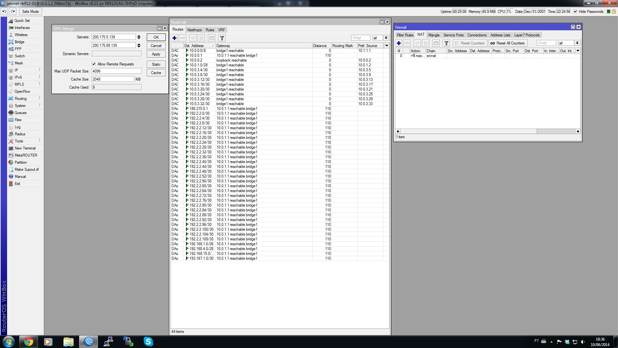Click the Undo arrow icon in toolbar
The width and height of the screenshot is (618, 348).
4,12
